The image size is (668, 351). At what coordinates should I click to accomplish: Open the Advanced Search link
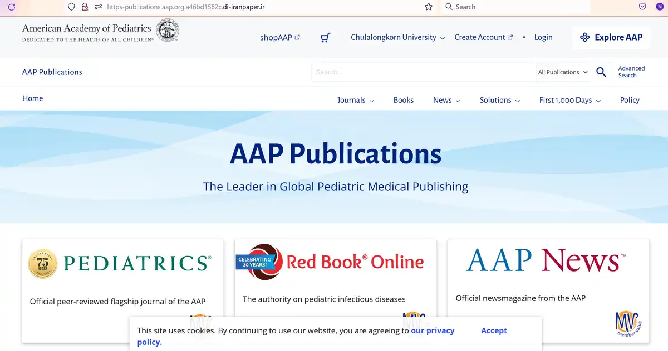tap(631, 72)
